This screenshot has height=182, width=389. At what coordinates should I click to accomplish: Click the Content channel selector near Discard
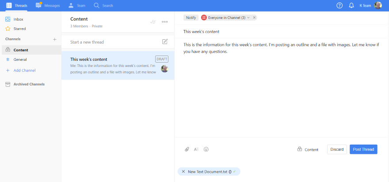[308, 149]
